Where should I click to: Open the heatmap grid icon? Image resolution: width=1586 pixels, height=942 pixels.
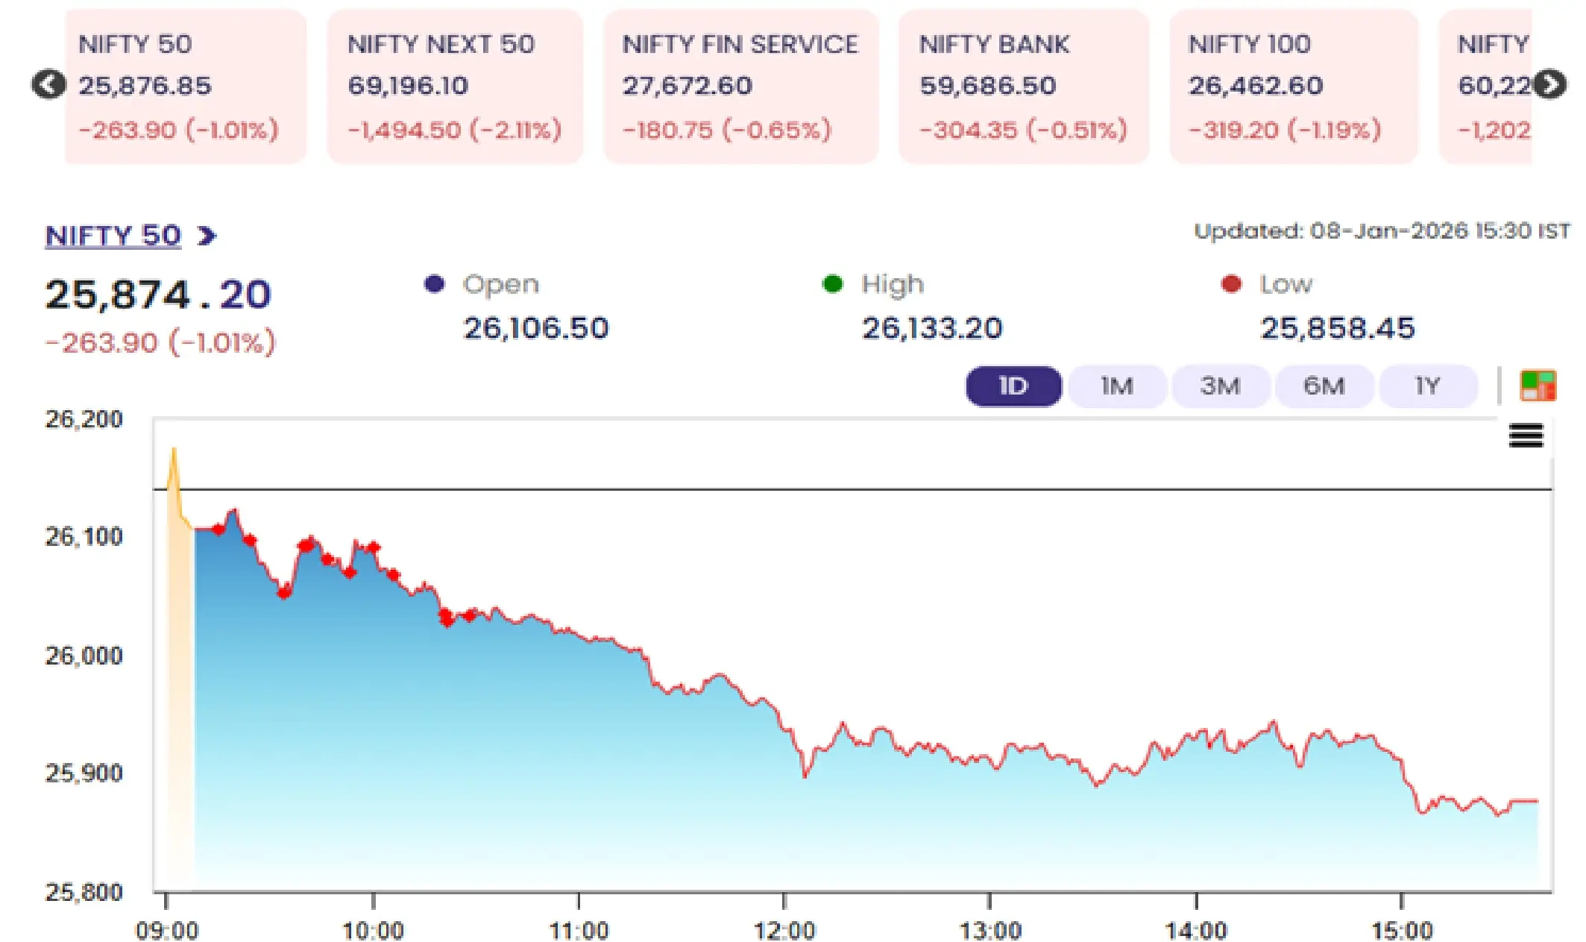pyautogui.click(x=1538, y=386)
